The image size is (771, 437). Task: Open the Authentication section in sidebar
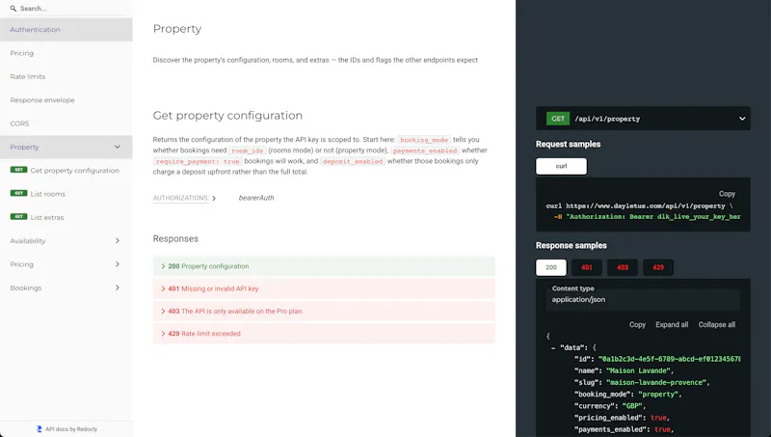coord(66,30)
